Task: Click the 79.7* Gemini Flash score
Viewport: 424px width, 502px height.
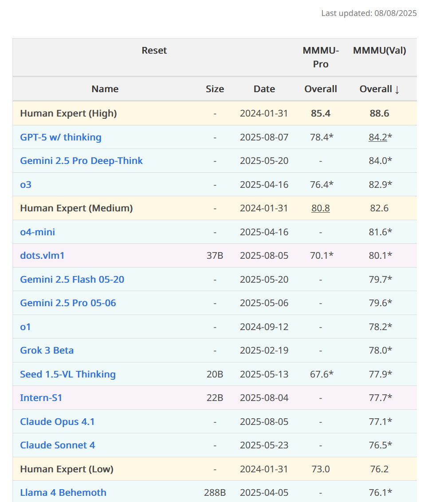Action: 380,280
